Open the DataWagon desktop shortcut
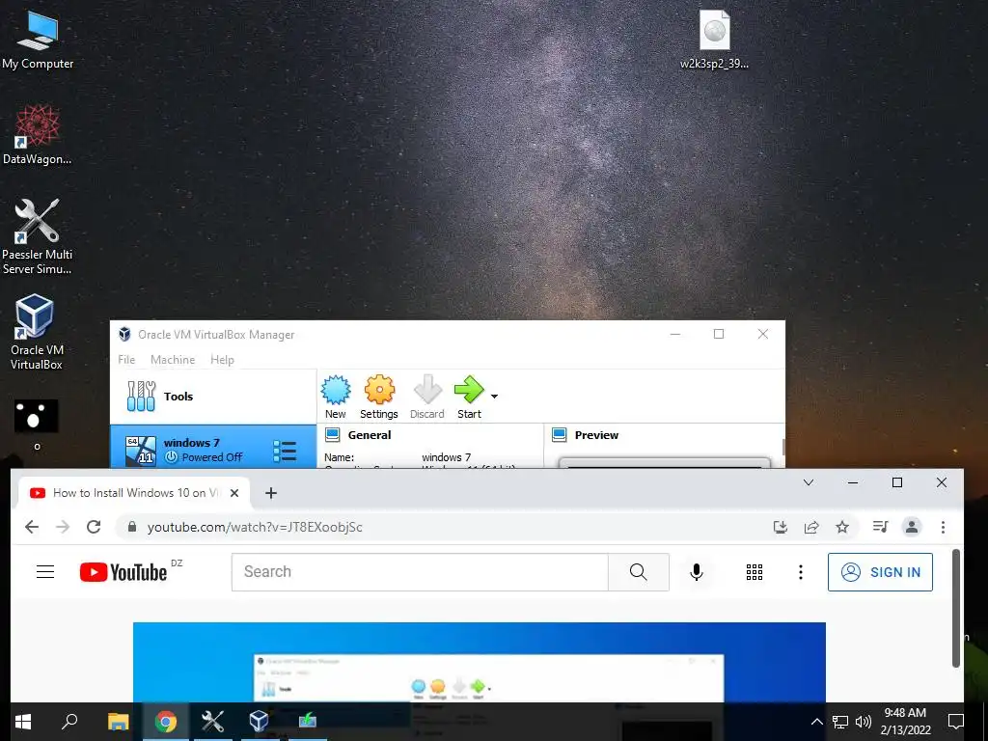The image size is (988, 741). (38, 135)
